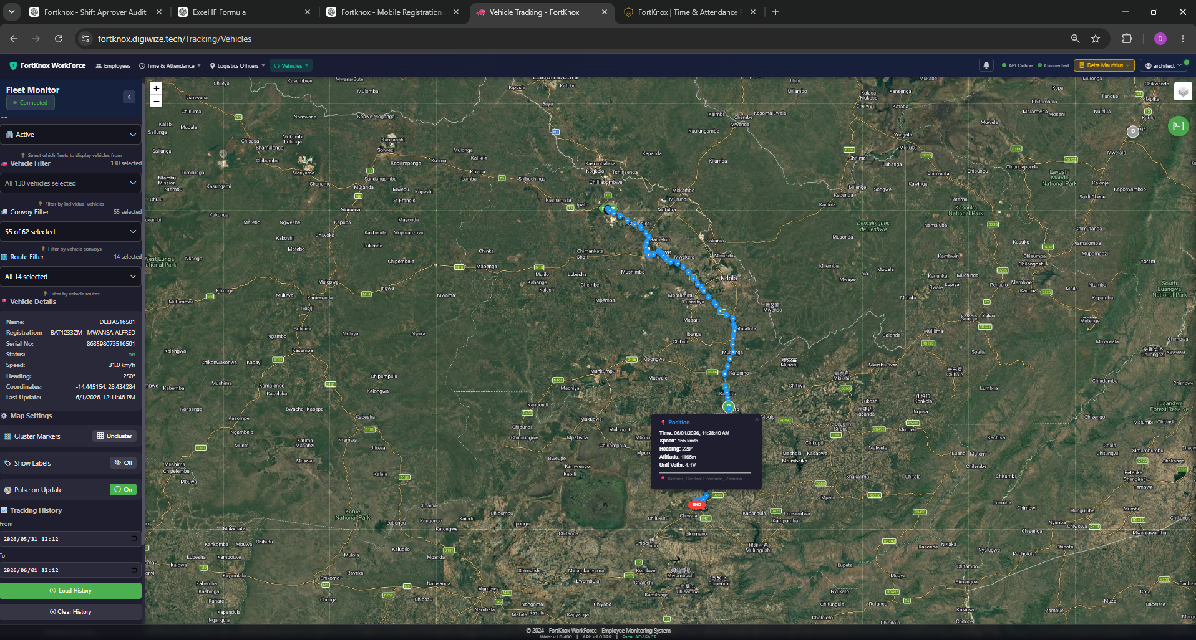
Task: Open Chrome profile avatar D
Action: pos(1160,39)
